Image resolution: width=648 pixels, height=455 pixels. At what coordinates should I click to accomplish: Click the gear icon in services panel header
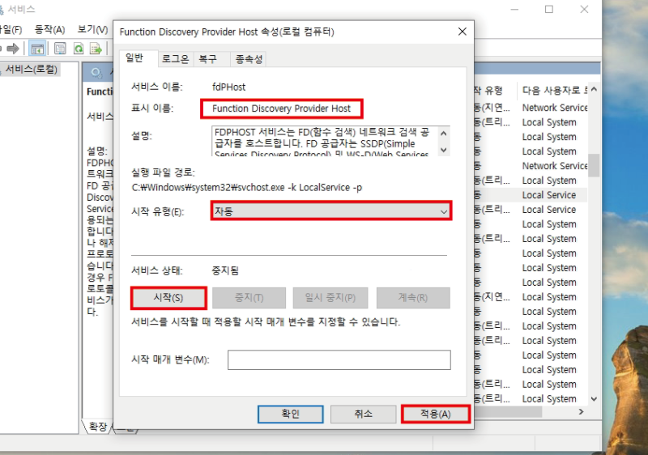(x=96, y=73)
